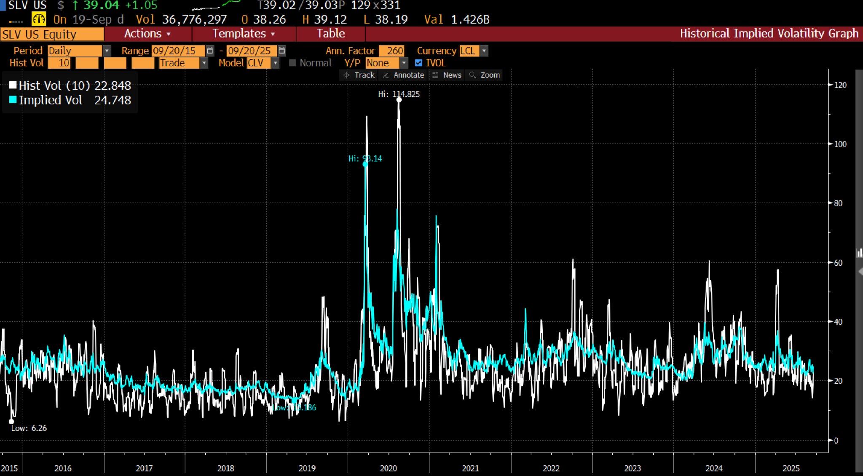Toggle the Hist Vol (10) legend series
This screenshot has width=863, height=476.
point(13,86)
